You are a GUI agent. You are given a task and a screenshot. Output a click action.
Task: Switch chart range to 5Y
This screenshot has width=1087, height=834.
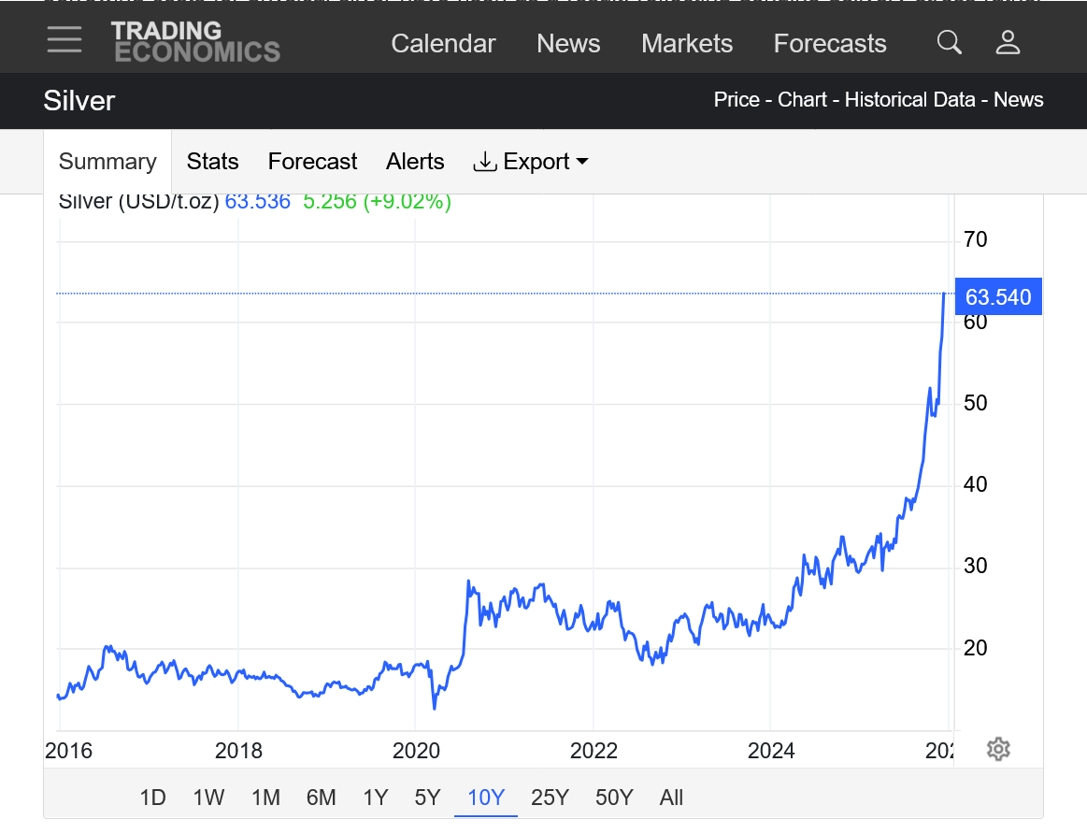point(427,798)
